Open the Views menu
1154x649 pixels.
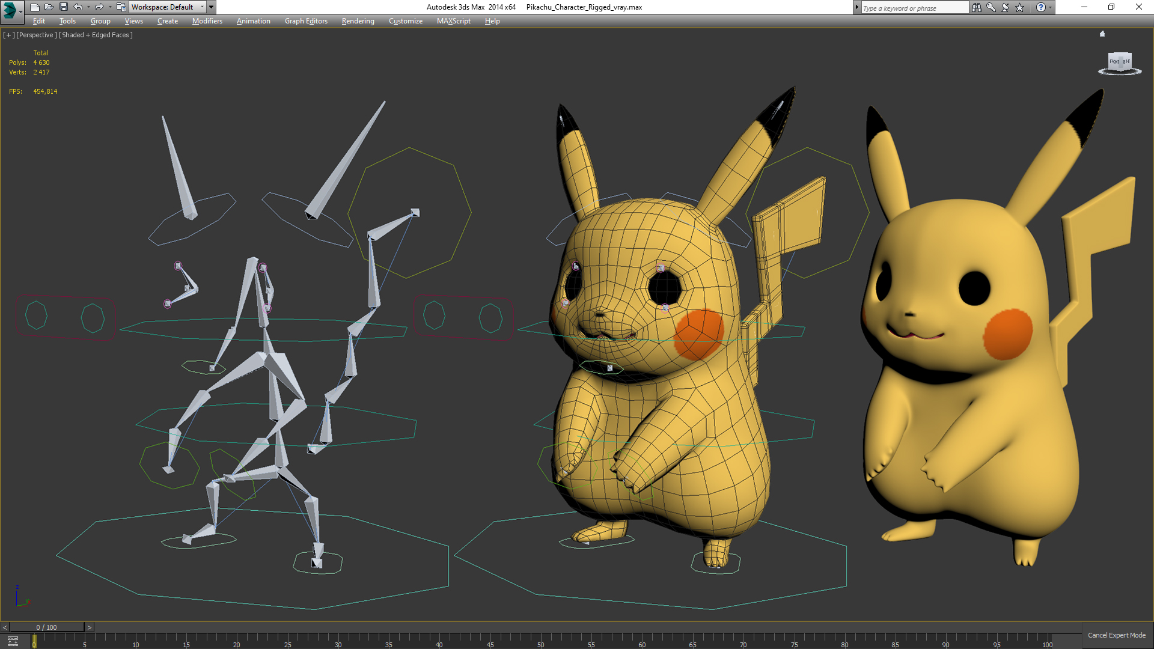(133, 21)
